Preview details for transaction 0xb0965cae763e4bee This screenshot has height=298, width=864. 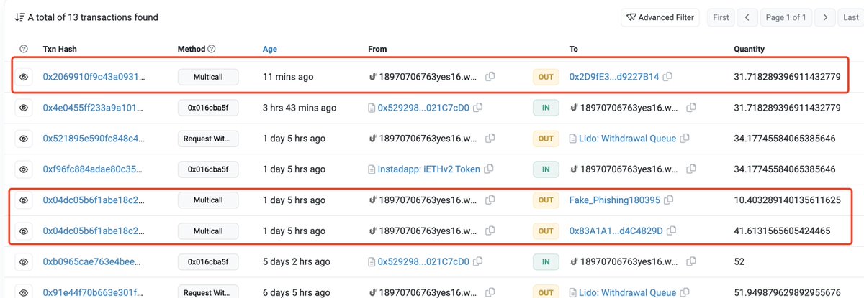point(24,262)
